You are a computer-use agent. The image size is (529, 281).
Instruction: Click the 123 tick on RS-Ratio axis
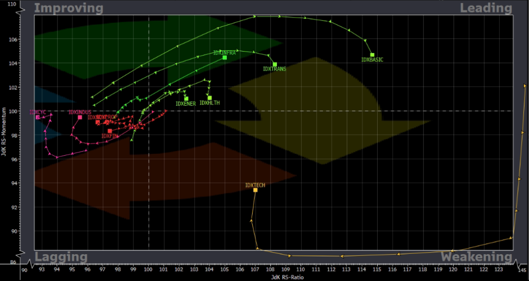499,270
